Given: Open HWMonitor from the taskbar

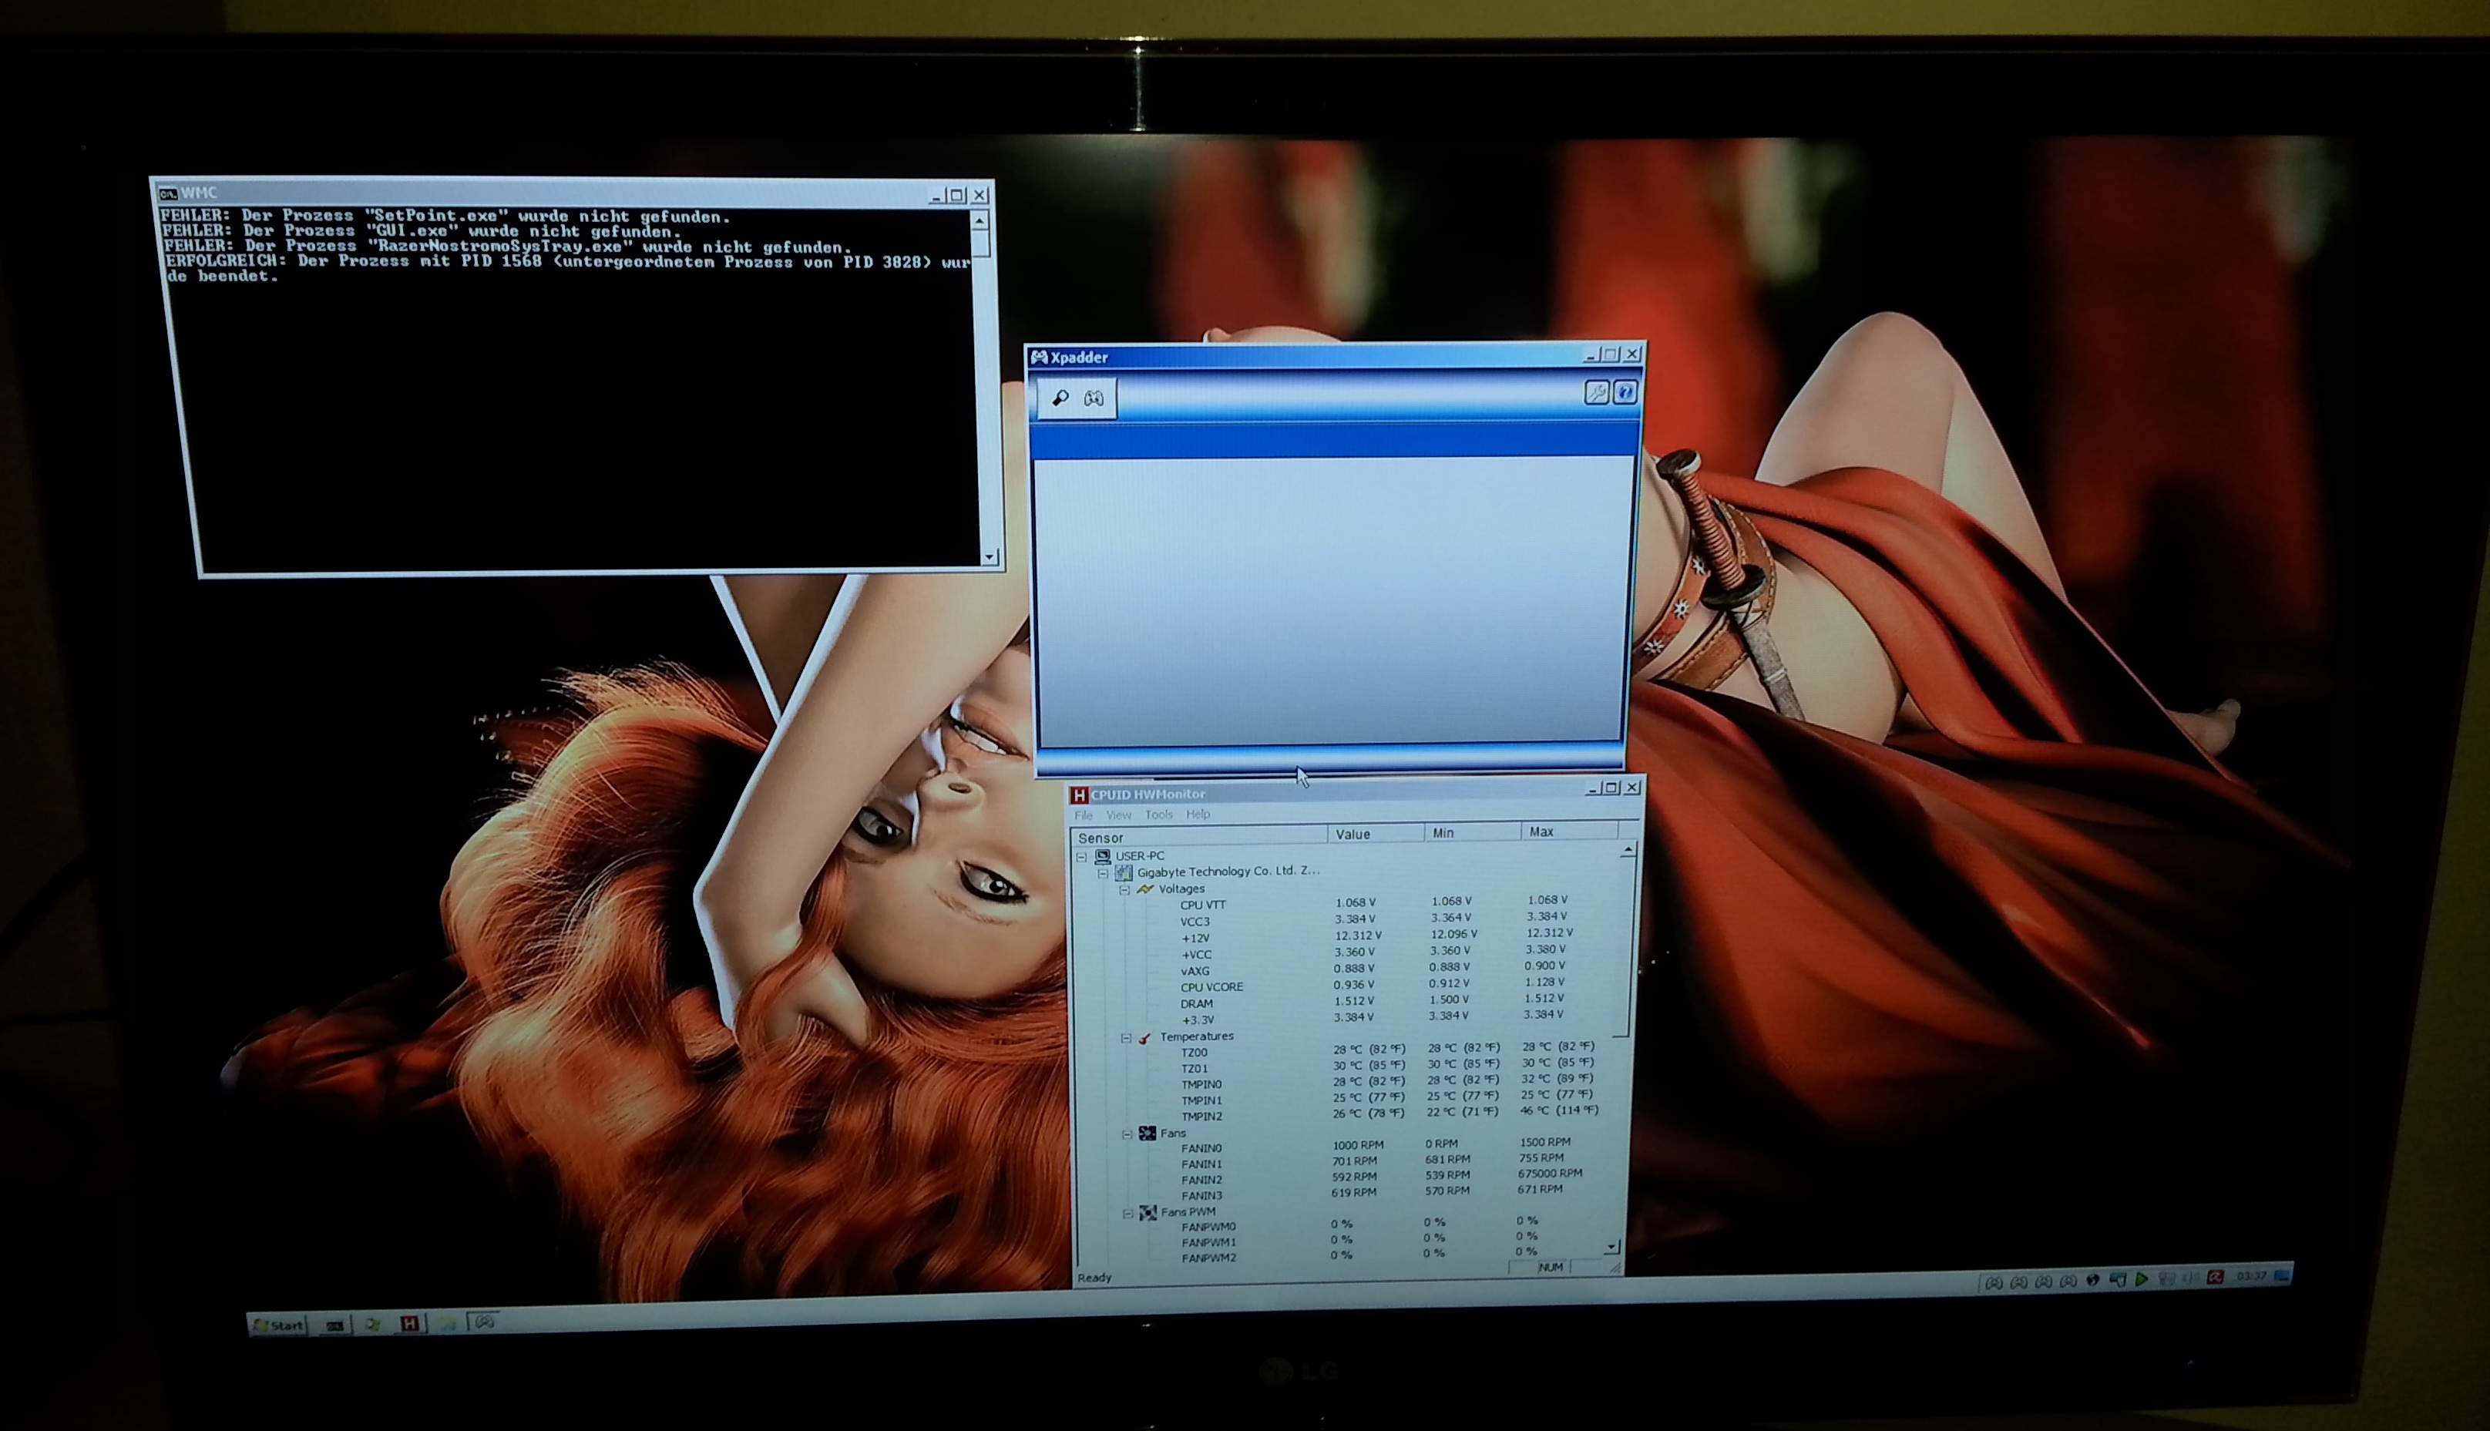Looking at the screenshot, I should coord(410,1324).
